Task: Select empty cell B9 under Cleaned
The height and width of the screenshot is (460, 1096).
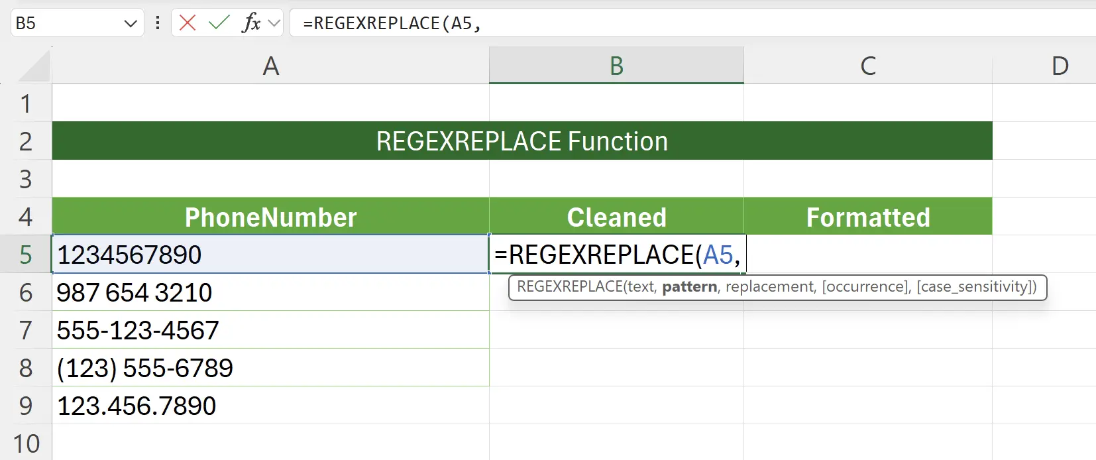Action: pos(616,405)
